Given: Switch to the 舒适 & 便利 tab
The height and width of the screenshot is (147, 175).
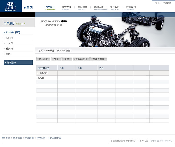Looking at the screenshot, I should click(81, 59).
